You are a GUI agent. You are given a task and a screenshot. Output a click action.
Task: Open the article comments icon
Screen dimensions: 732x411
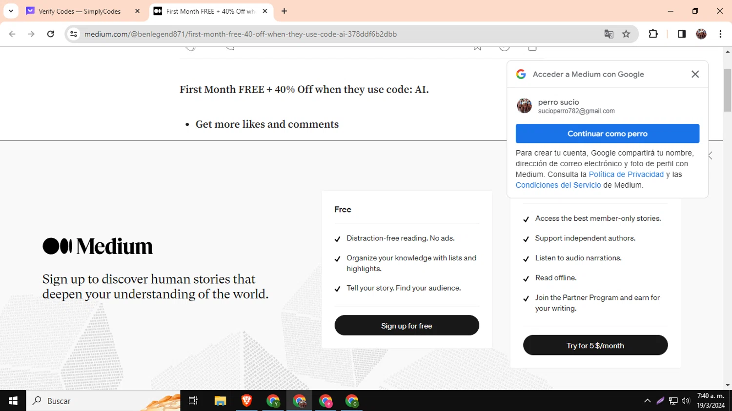point(230,47)
